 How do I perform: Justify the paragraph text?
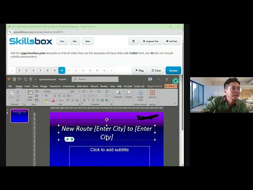[x=98, y=100]
